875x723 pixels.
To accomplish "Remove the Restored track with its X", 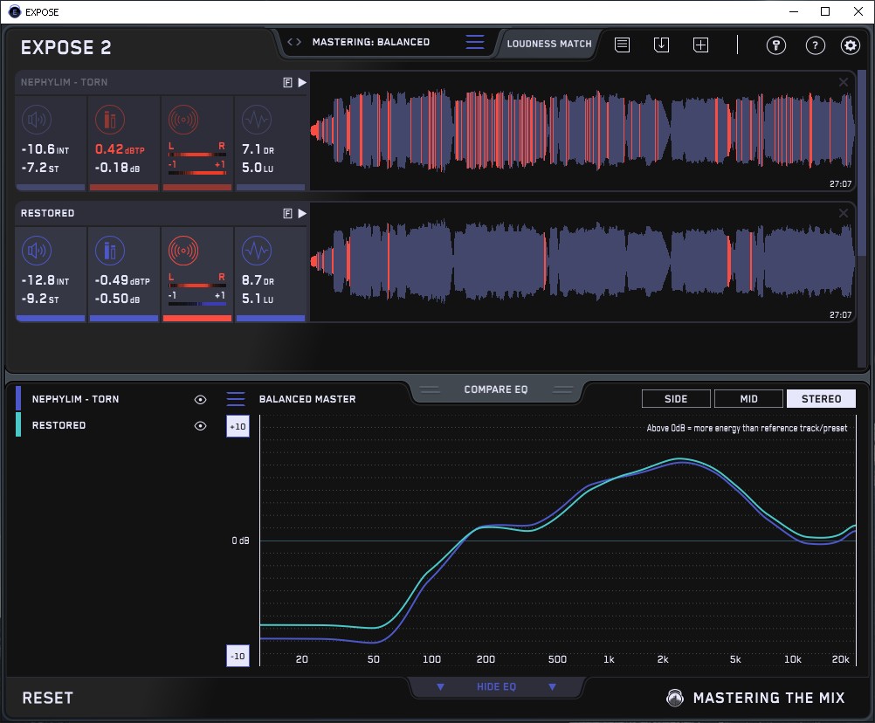I will pyautogui.click(x=844, y=213).
